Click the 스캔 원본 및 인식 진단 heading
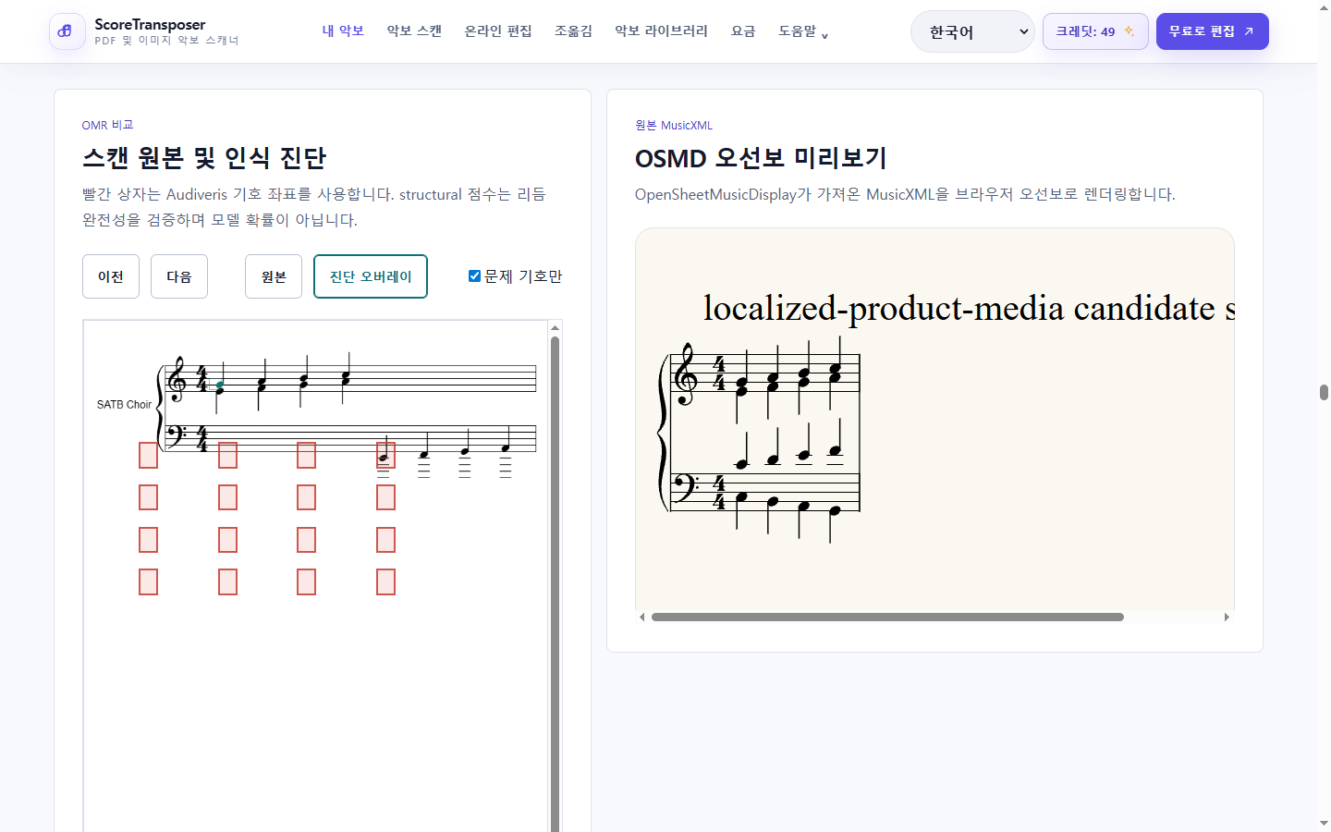1331x832 pixels. click(x=204, y=158)
